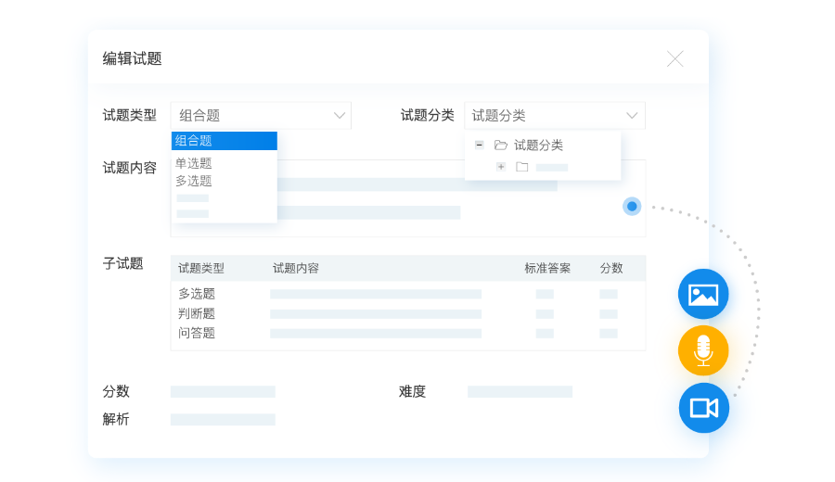Expand the subfolder plus toggle
The height and width of the screenshot is (482, 835).
[501, 167]
